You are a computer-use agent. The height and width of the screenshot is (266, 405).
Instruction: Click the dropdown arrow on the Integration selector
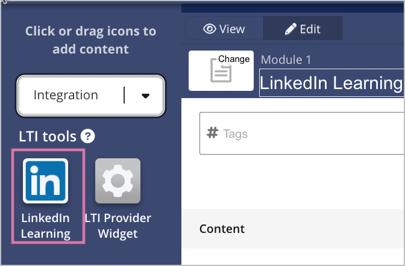pos(146,96)
